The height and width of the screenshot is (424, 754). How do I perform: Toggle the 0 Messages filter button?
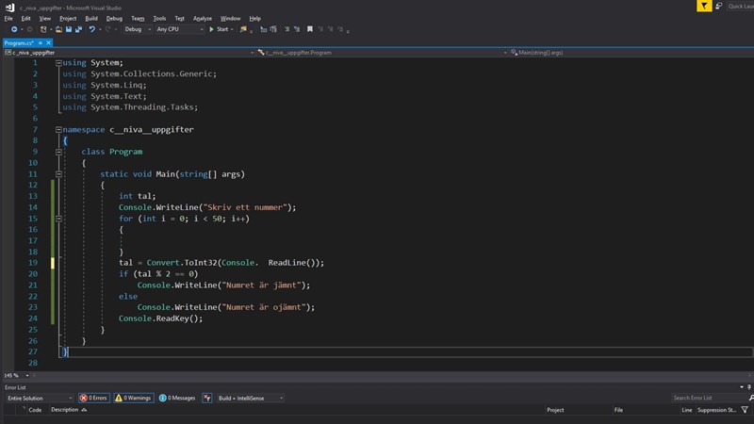click(177, 398)
